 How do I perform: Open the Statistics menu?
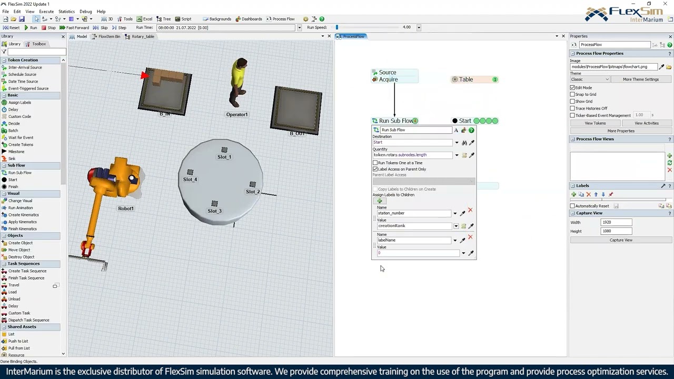[x=66, y=12]
